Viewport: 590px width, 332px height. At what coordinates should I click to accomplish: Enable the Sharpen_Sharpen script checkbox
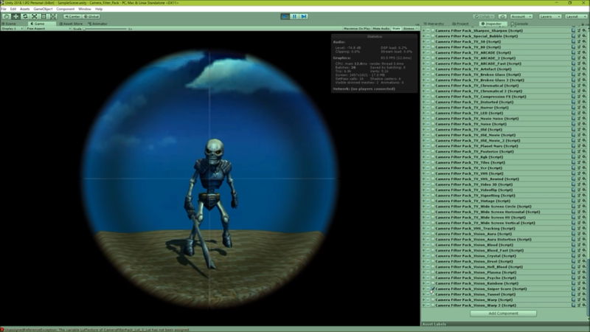[433, 30]
